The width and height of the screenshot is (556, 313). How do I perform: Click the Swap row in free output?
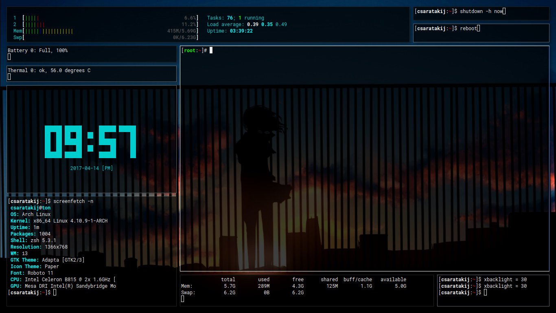(x=293, y=293)
